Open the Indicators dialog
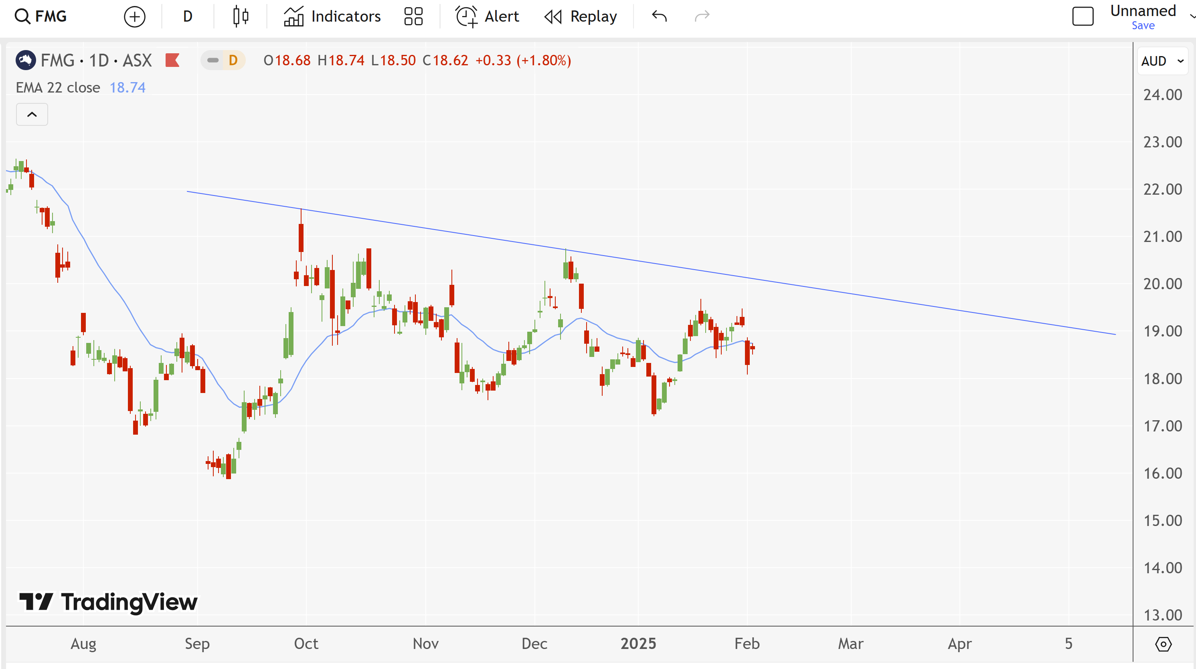The height and width of the screenshot is (669, 1196). (x=332, y=17)
